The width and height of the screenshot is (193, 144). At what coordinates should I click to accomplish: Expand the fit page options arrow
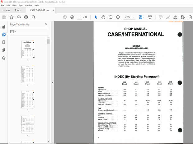tap(144, 17)
